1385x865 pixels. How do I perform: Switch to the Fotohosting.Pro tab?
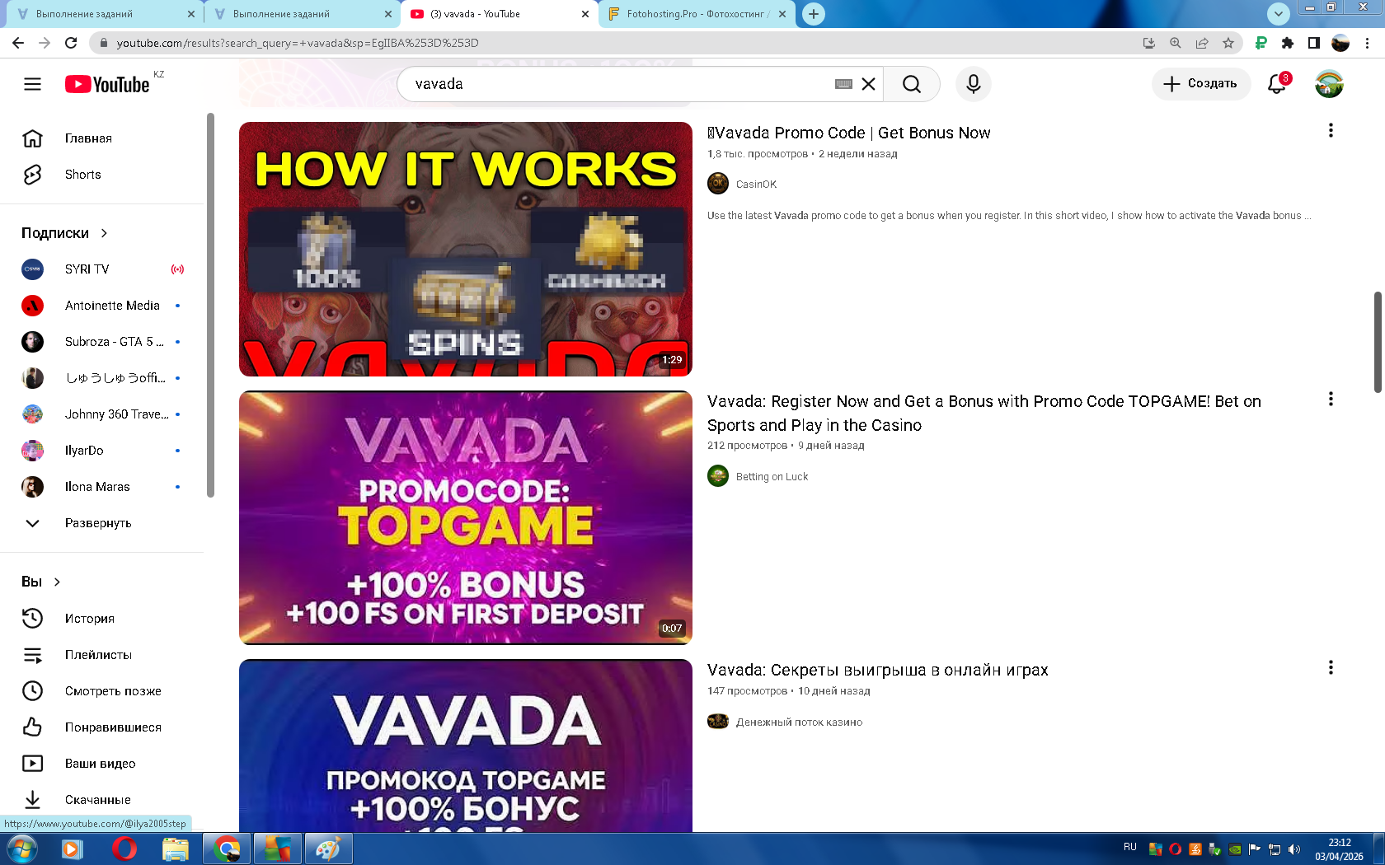697,14
